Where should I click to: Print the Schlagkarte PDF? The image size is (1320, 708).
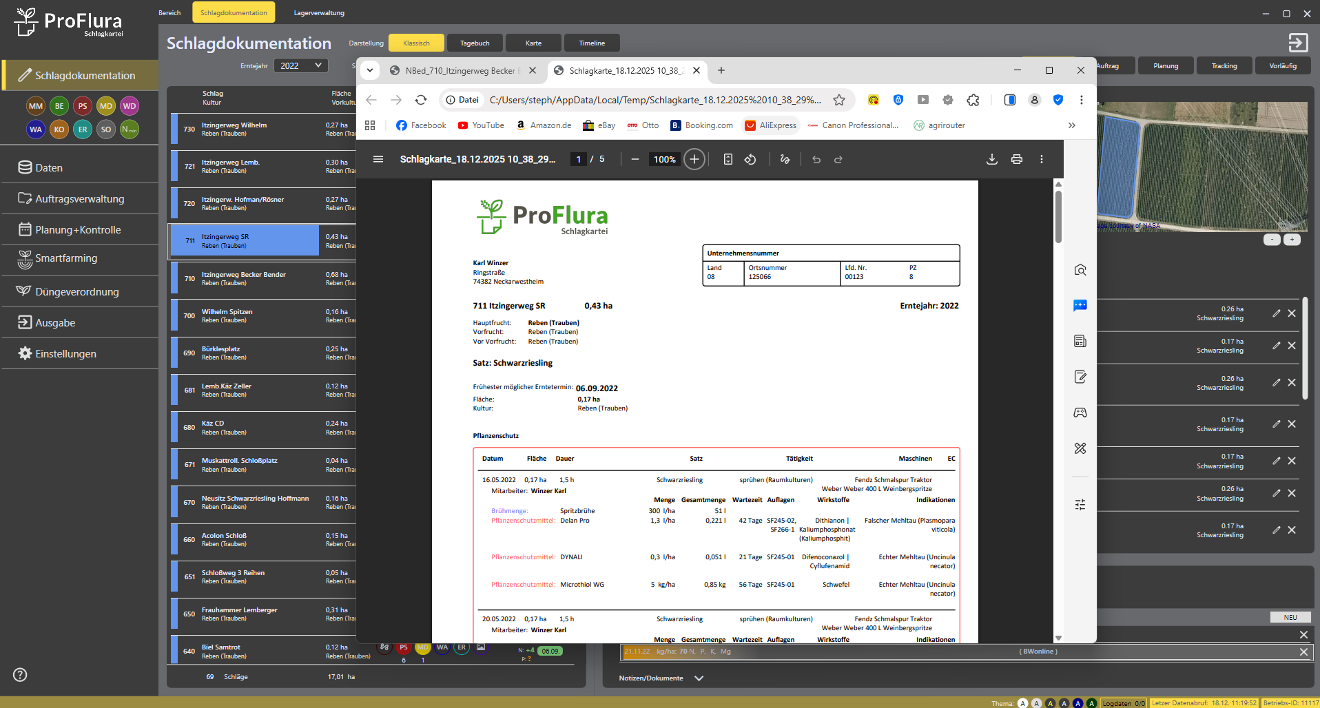[x=1016, y=159]
